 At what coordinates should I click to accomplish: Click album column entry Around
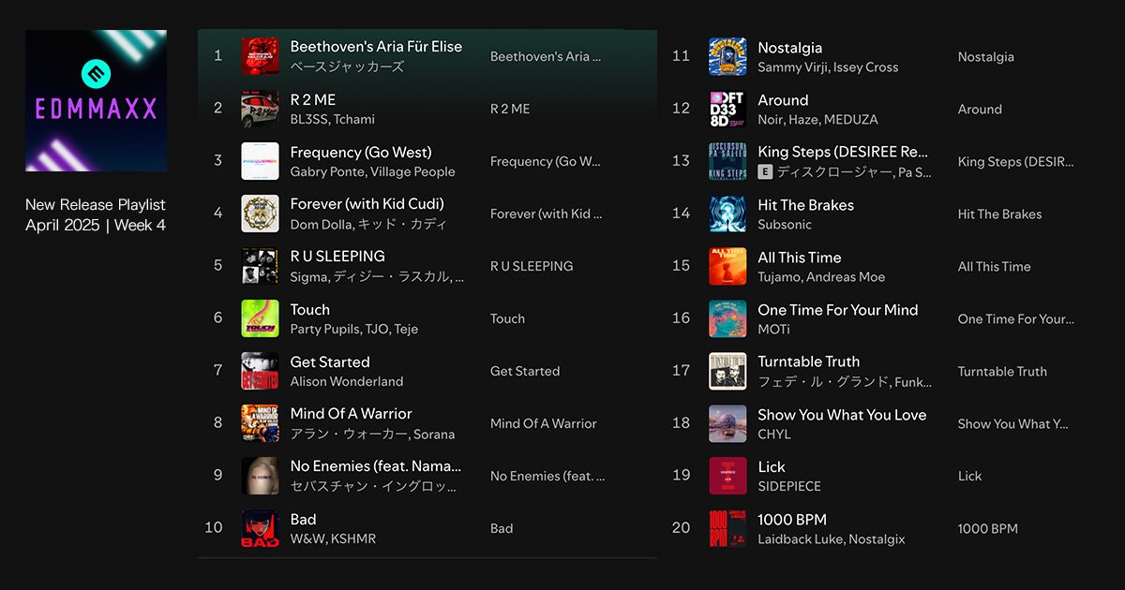980,109
